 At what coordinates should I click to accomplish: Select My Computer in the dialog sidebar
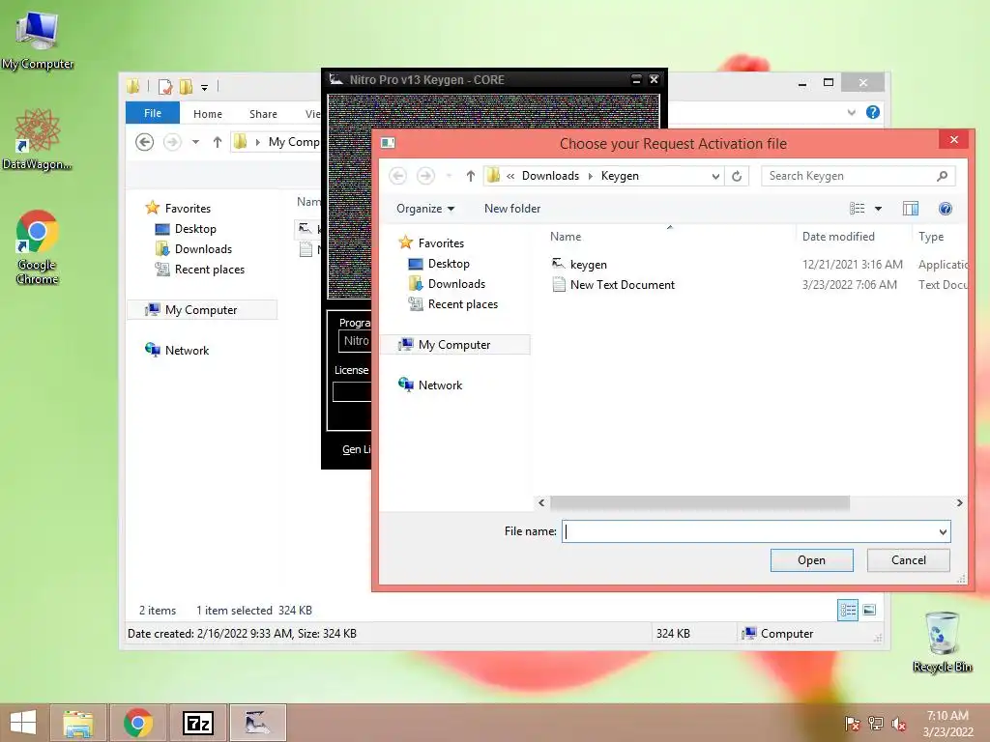coord(454,345)
